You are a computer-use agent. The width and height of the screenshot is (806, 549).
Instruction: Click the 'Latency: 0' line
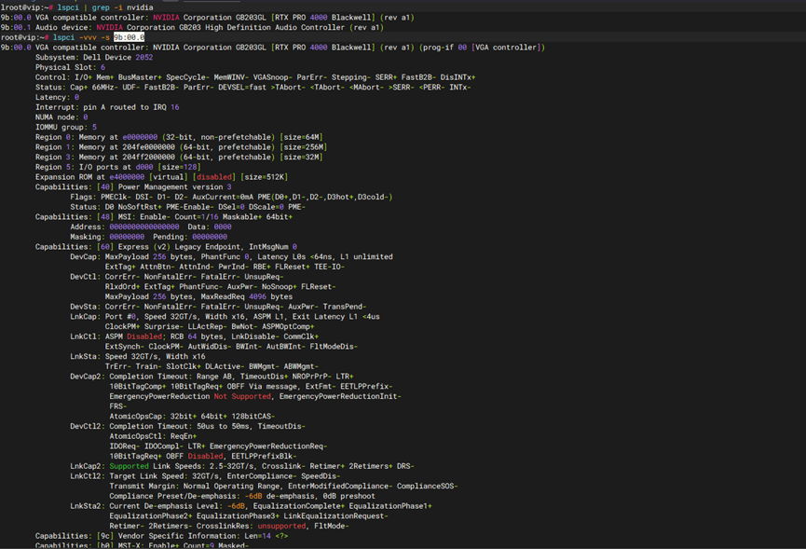[x=57, y=97]
